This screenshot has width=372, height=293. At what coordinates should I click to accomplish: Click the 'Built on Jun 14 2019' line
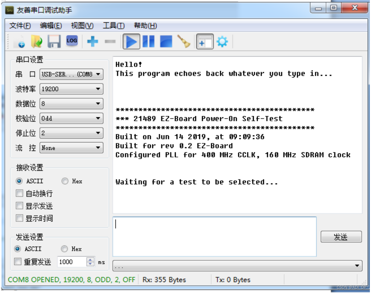[190, 137]
